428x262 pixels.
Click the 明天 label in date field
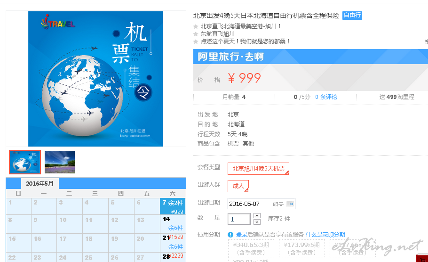[x=278, y=204]
